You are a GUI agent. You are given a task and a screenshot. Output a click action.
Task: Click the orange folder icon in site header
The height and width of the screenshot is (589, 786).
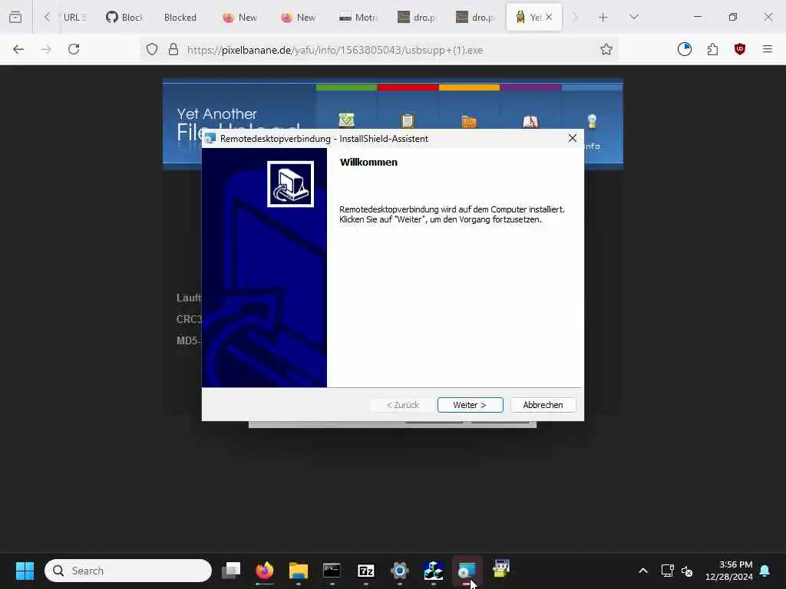pos(469,121)
